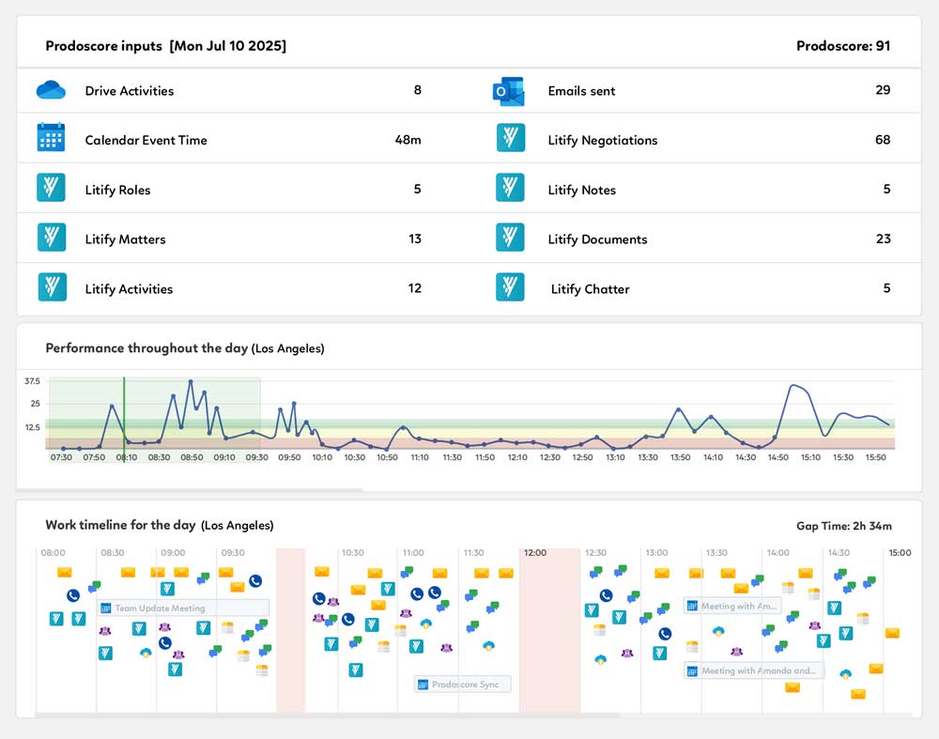
Task: Click the Litify Matters value 13
Action: click(415, 239)
